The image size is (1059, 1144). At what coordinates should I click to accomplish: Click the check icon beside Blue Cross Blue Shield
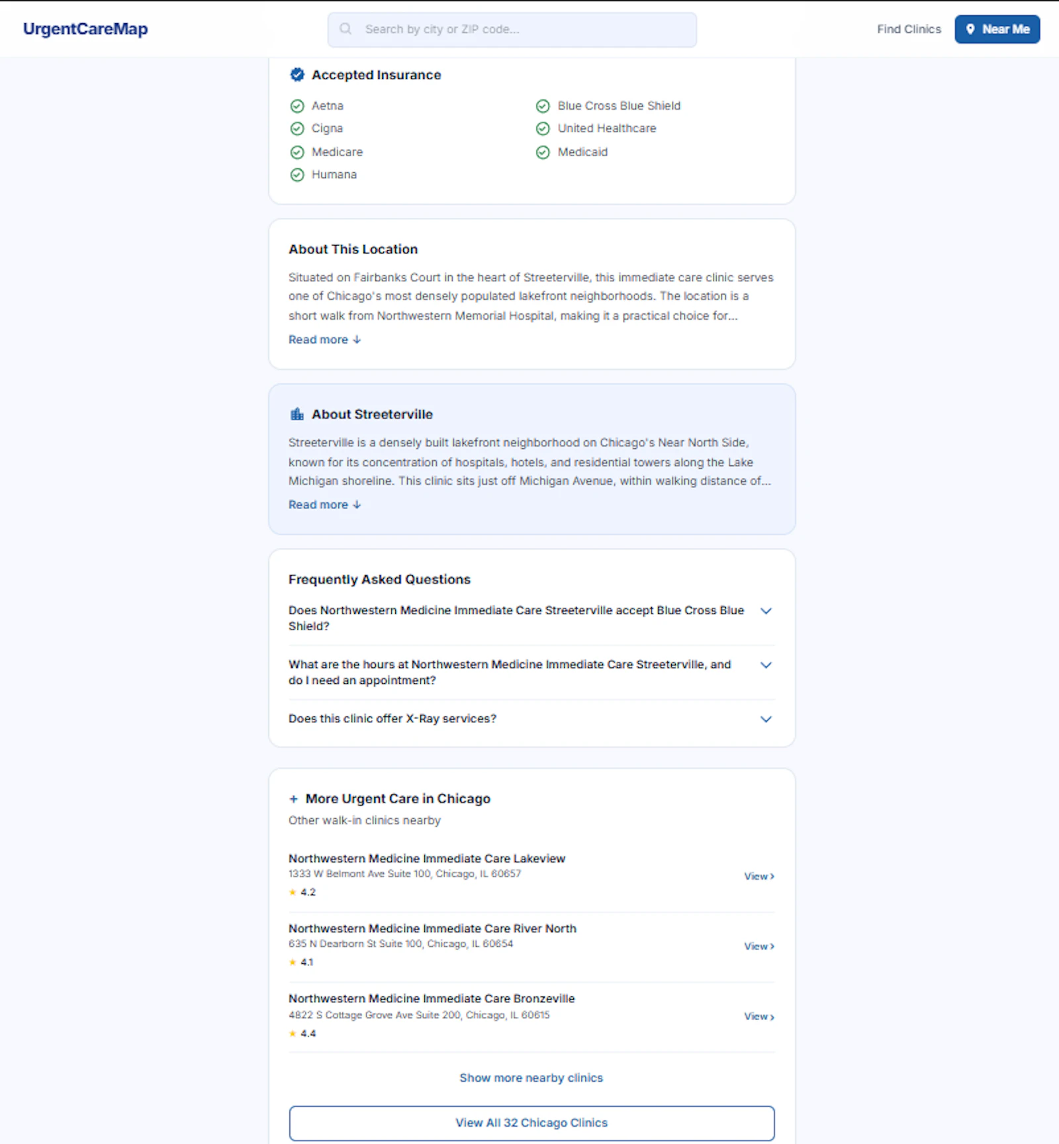pyautogui.click(x=543, y=106)
